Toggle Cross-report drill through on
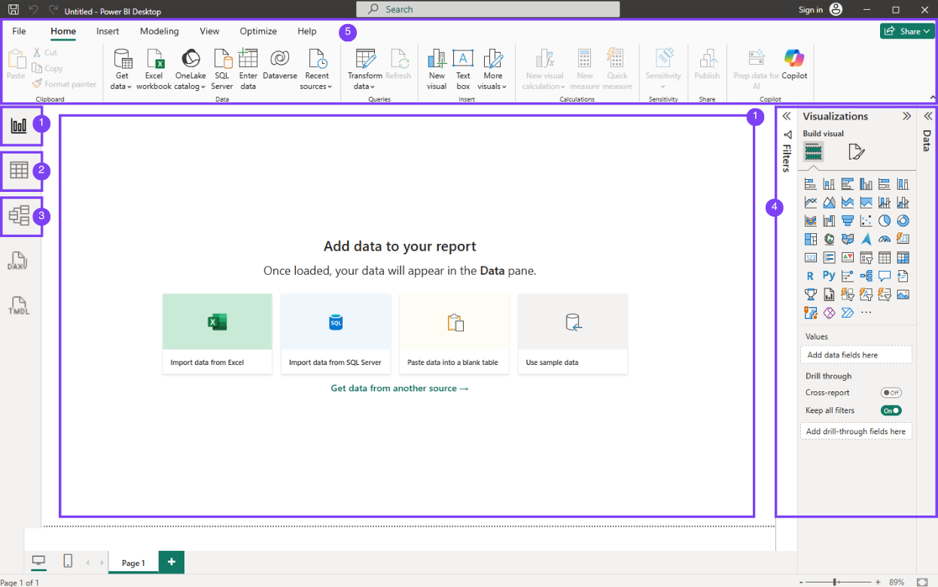The image size is (938, 587). [x=891, y=392]
